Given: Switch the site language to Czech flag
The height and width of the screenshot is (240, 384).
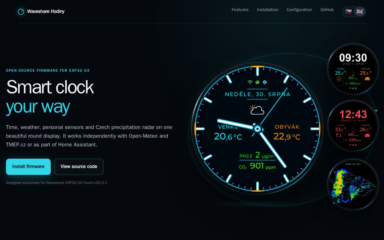Looking at the screenshot, I should [x=348, y=12].
